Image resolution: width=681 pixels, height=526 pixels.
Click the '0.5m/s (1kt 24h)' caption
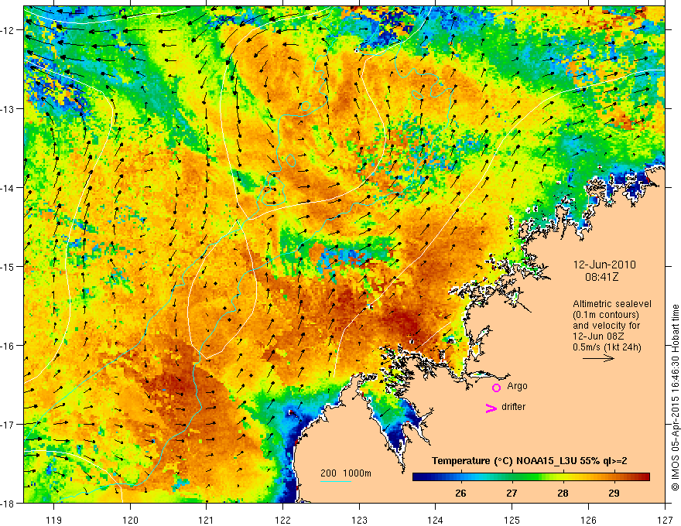point(607,347)
